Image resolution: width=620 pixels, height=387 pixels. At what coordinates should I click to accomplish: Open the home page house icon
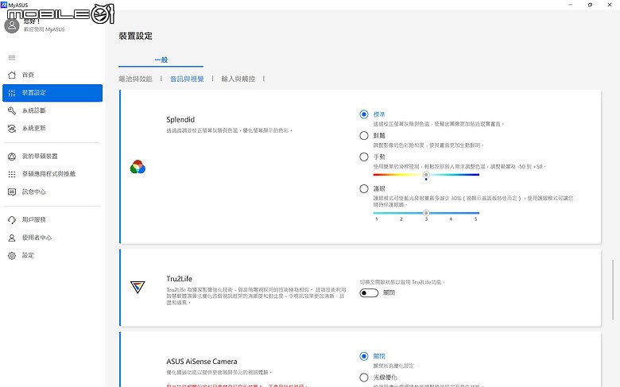click(12, 75)
